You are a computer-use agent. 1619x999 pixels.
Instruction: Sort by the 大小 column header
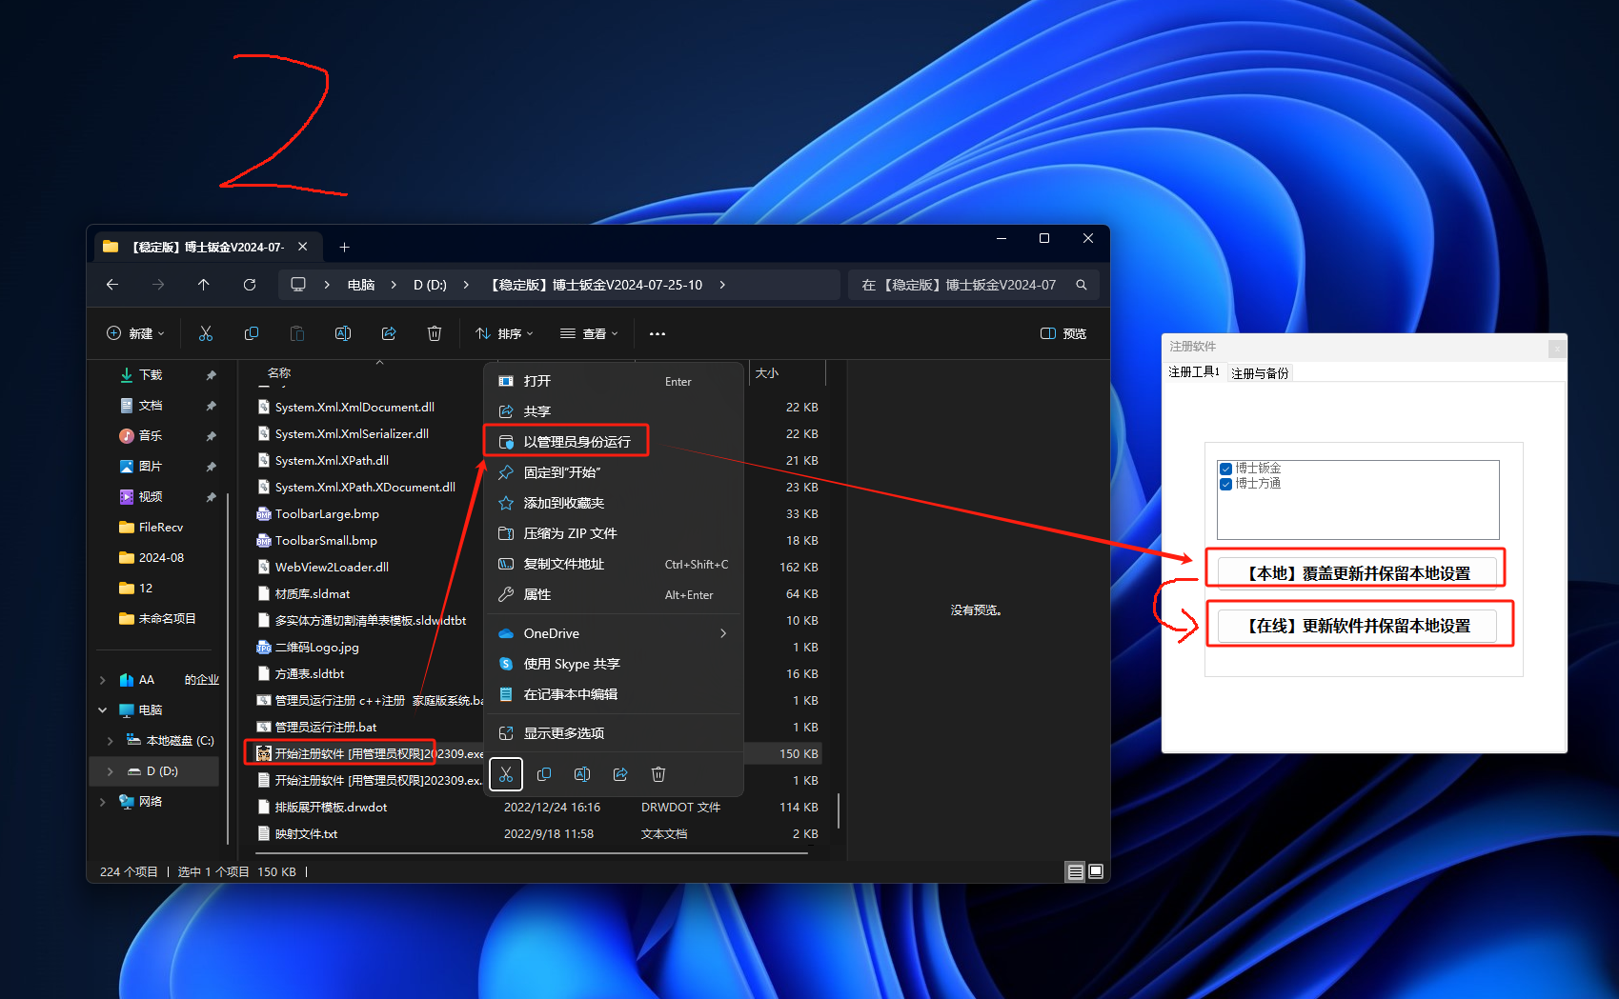(767, 373)
